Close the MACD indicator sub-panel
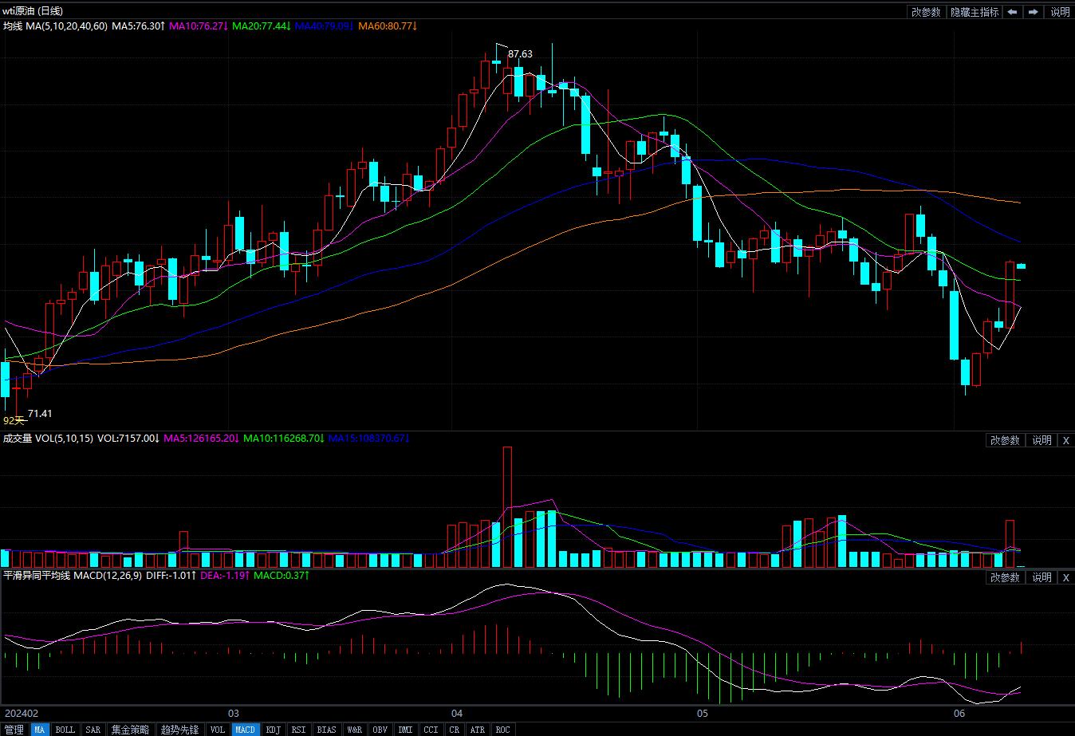The width and height of the screenshot is (1075, 736). click(x=1066, y=577)
